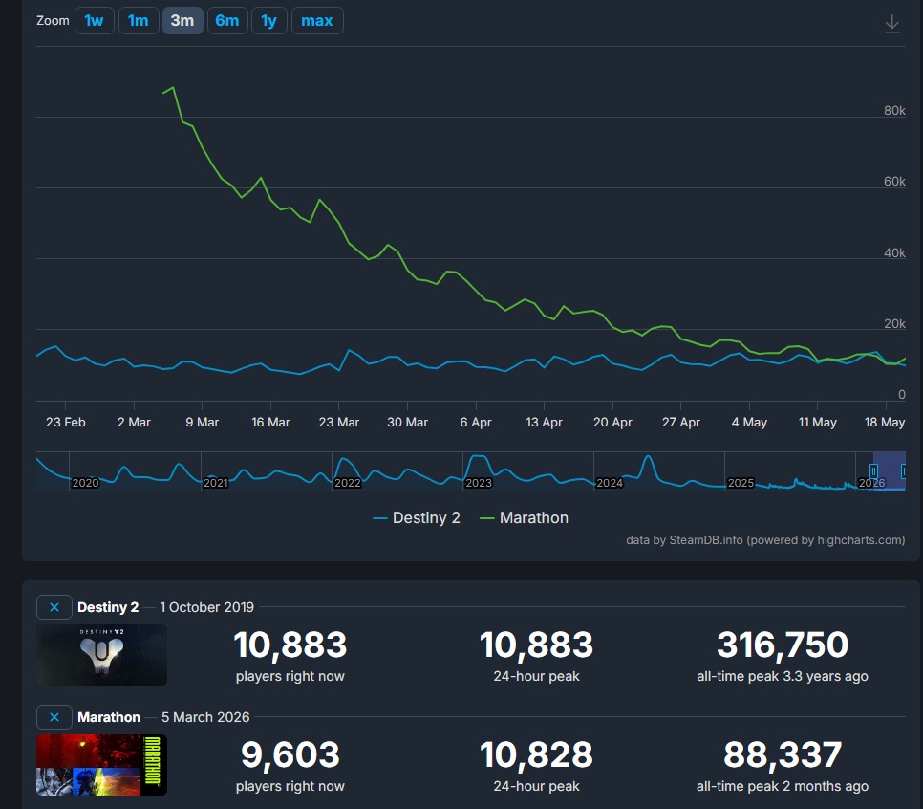Remove Marathon from comparison
The width and height of the screenshot is (923, 809).
[x=54, y=717]
